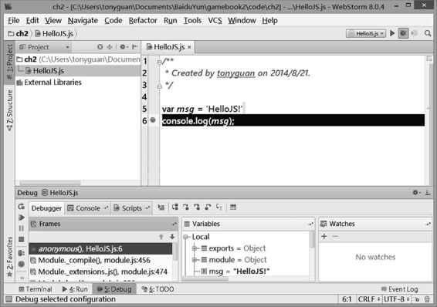The height and width of the screenshot is (307, 437).
Task: Toggle Structure tool window sidebar button
Action: click(9, 110)
